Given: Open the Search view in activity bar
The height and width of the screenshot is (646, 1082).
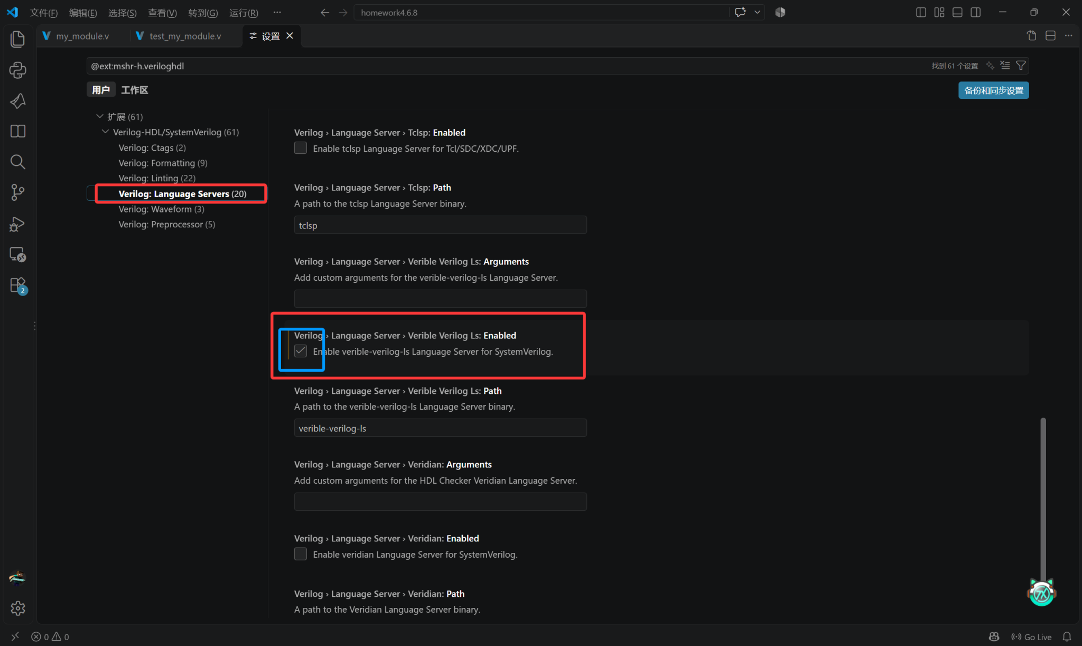Looking at the screenshot, I should (17, 162).
